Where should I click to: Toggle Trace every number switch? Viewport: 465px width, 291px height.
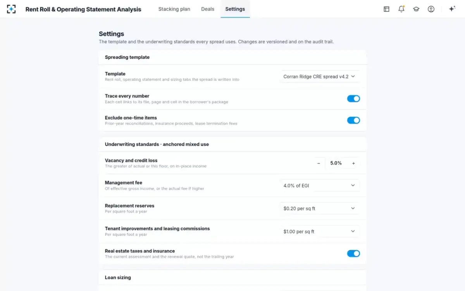(x=353, y=99)
